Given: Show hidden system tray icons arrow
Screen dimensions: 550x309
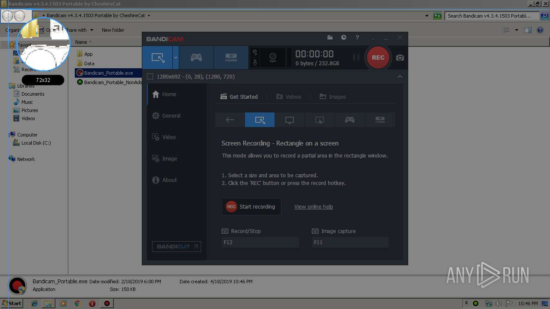Looking at the screenshot, I should 467,303.
